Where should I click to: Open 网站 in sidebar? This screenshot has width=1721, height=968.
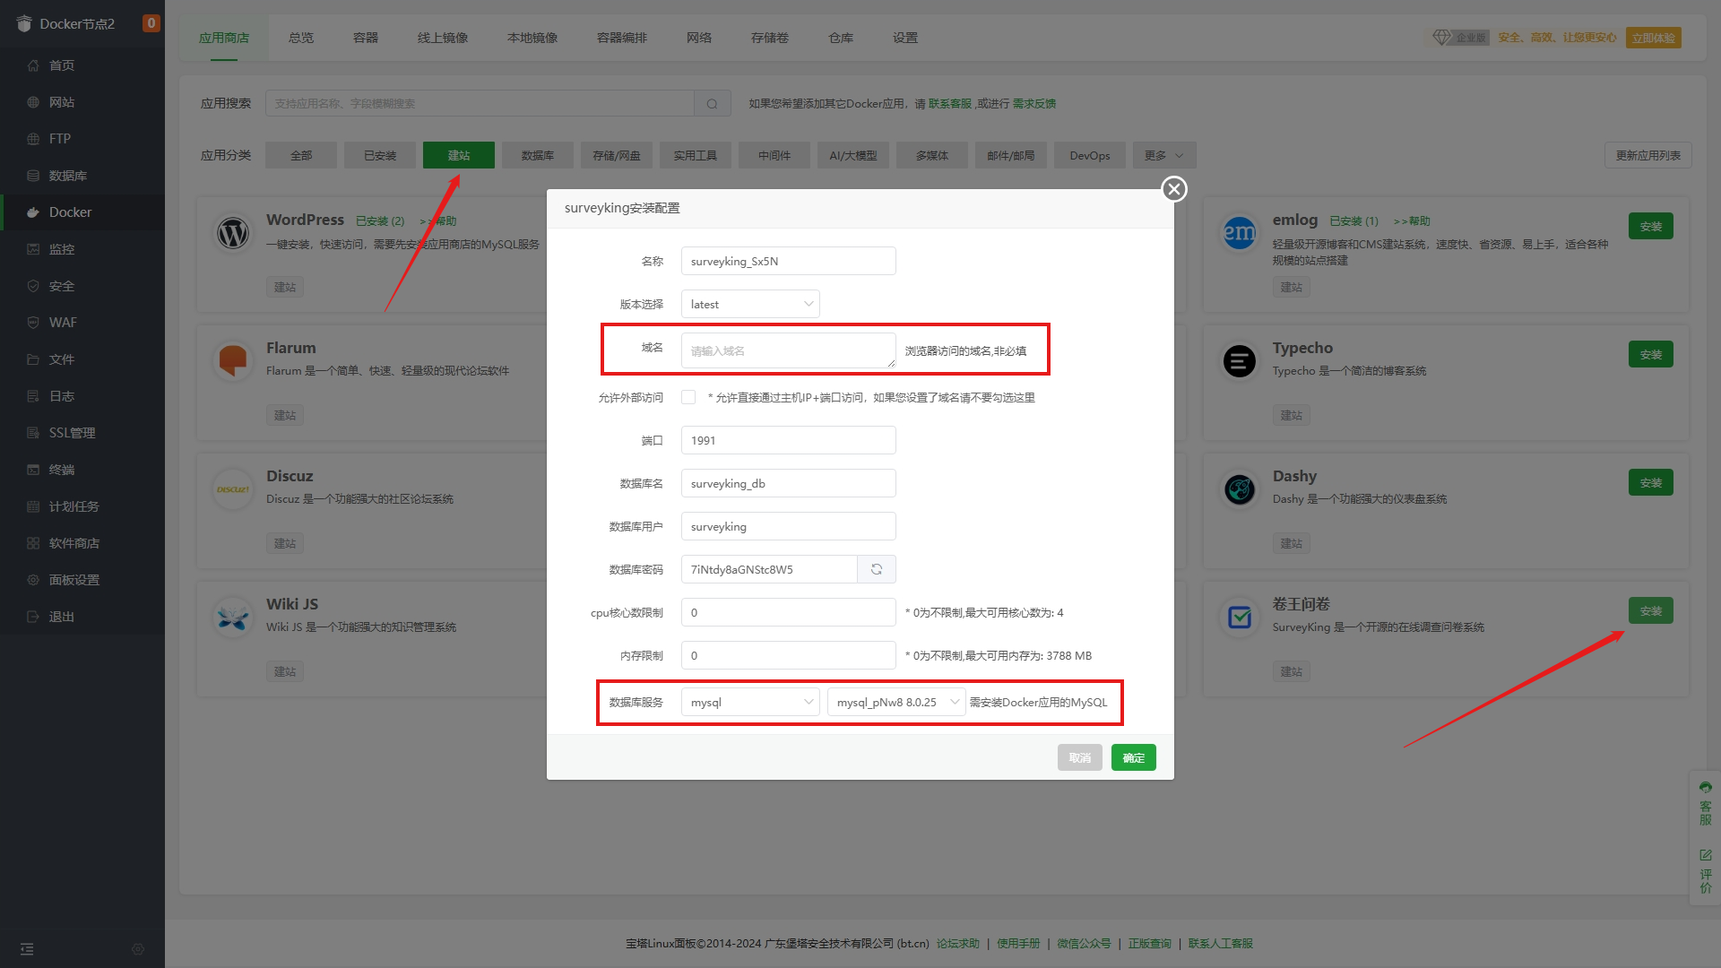(x=82, y=102)
